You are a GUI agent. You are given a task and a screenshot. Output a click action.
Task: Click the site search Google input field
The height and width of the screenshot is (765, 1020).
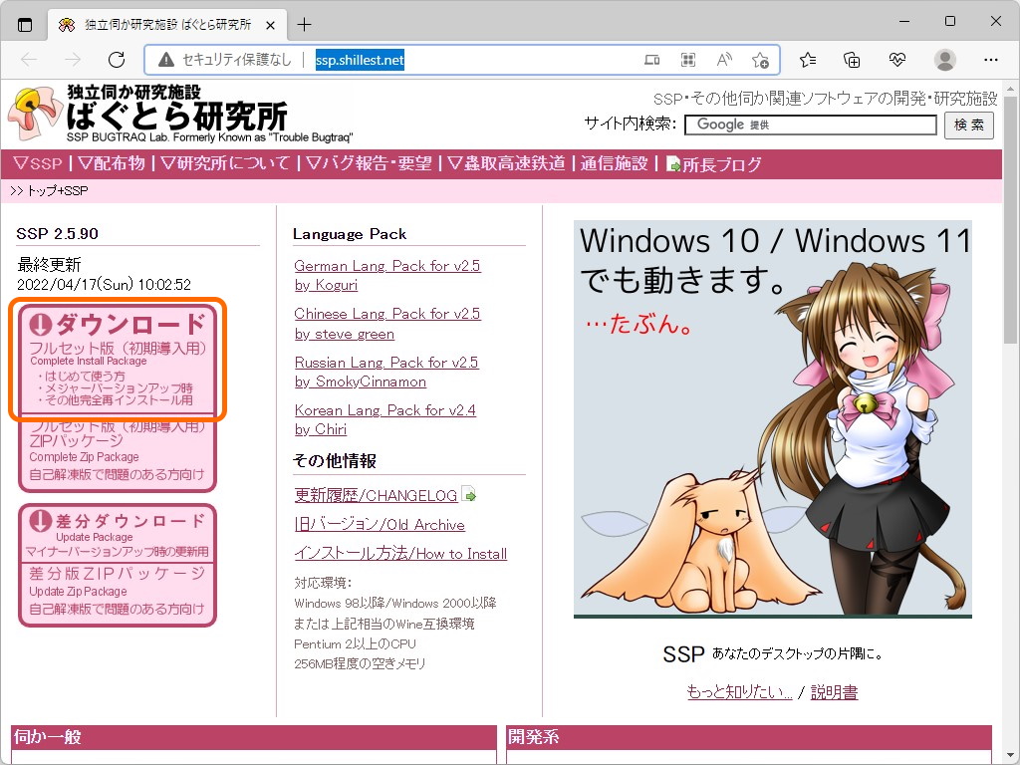click(x=810, y=125)
